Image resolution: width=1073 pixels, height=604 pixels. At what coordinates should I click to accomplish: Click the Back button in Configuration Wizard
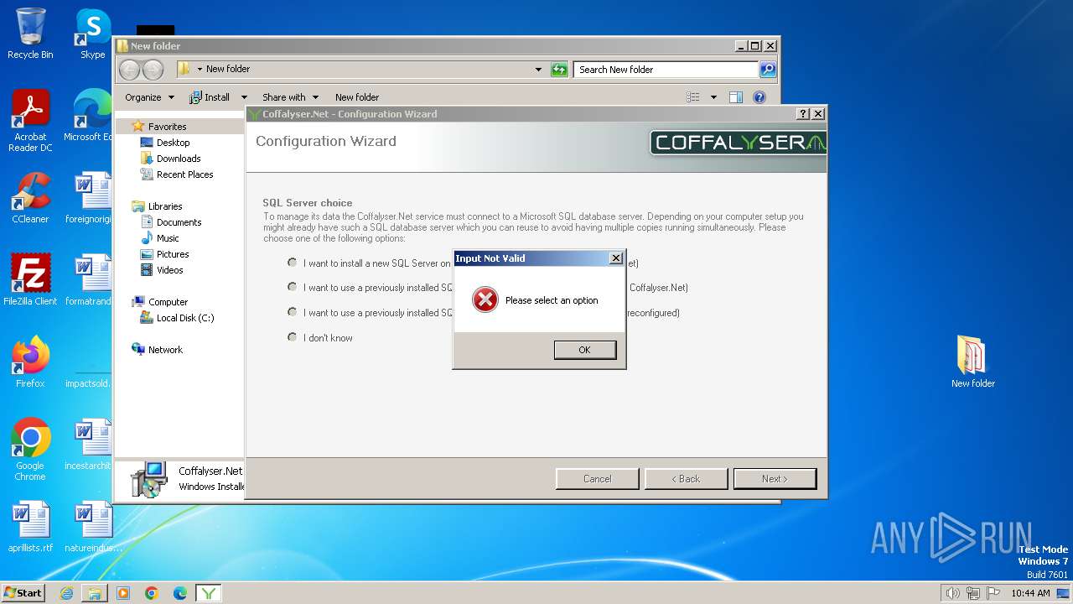tap(686, 479)
